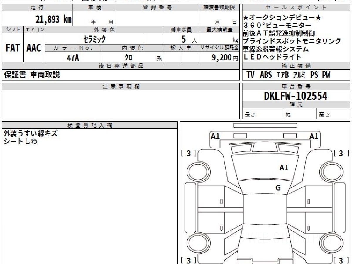Select the セールスポイント header
The width and height of the screenshot is (352, 264).
tap(296, 8)
